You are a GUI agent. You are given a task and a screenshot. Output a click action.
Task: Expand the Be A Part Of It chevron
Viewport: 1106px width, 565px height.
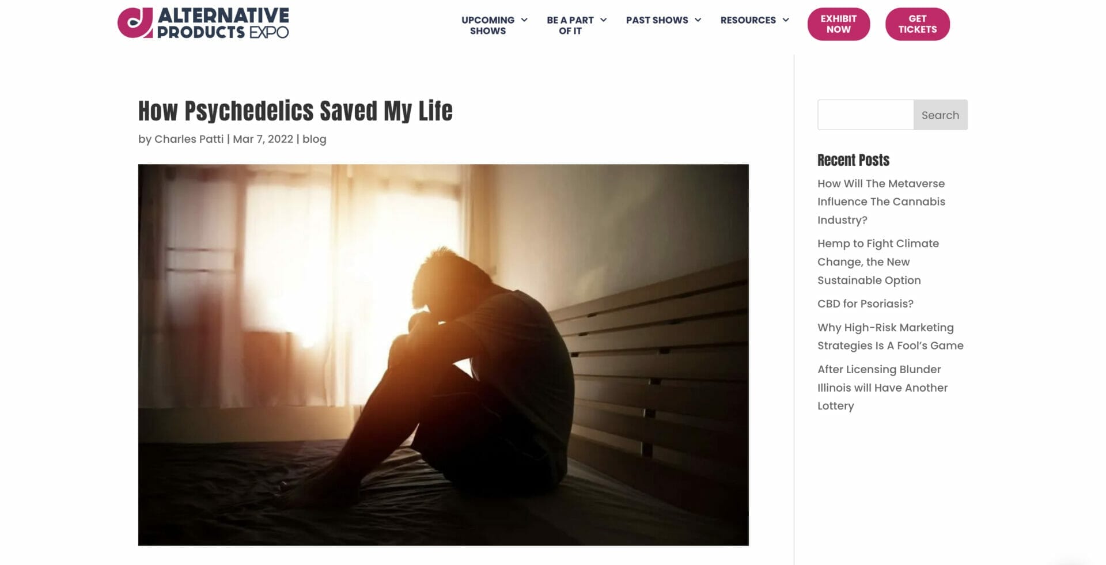coord(603,20)
